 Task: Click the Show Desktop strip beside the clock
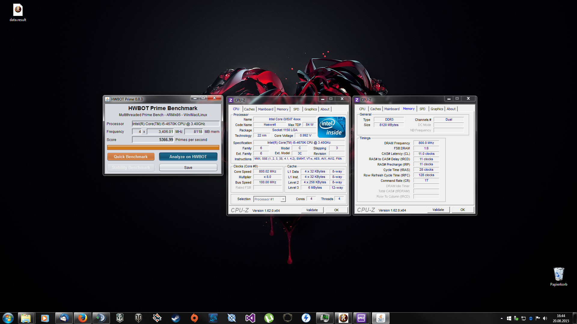(575, 318)
